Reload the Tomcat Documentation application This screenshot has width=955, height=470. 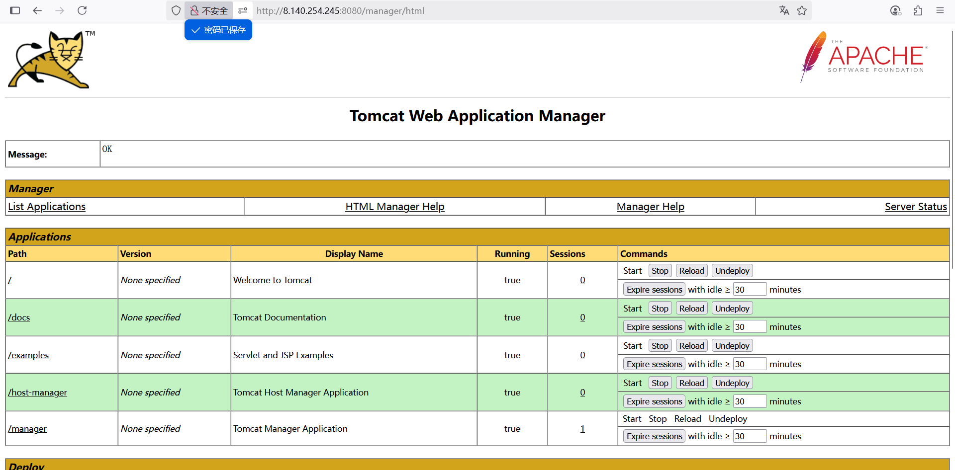[692, 309]
